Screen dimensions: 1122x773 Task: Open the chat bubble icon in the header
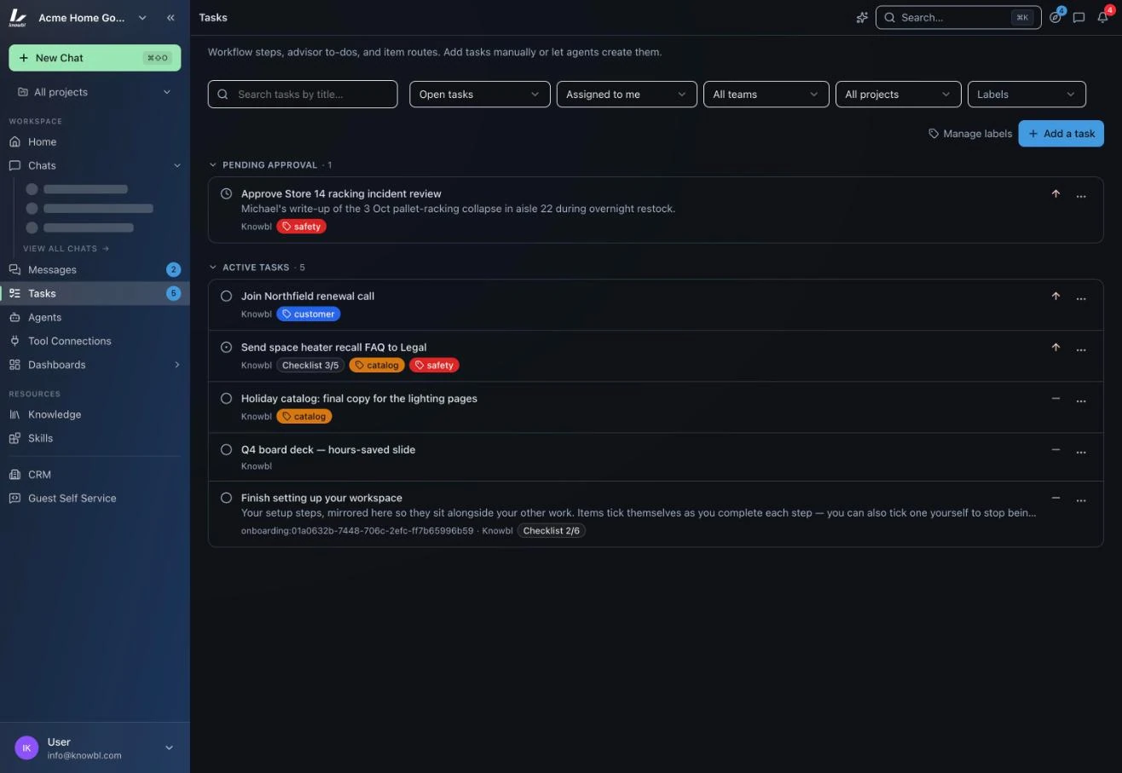coord(1079,17)
